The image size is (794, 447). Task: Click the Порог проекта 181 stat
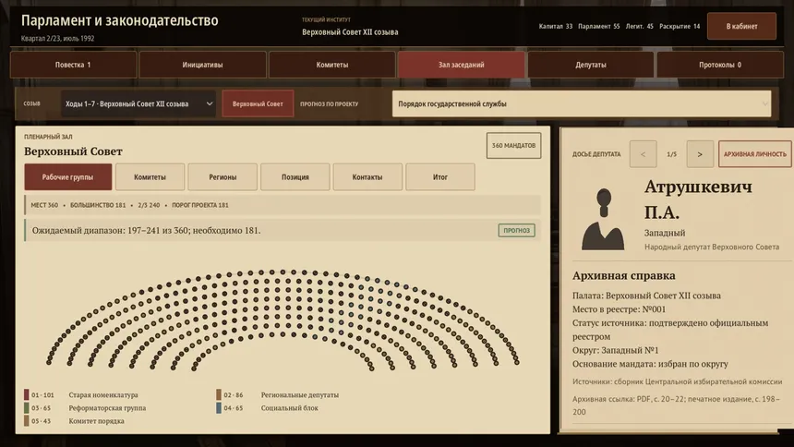[x=200, y=205]
